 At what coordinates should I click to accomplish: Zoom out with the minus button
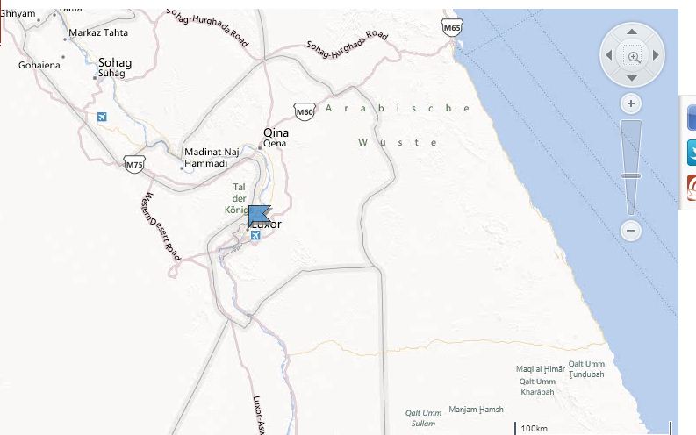tap(631, 231)
